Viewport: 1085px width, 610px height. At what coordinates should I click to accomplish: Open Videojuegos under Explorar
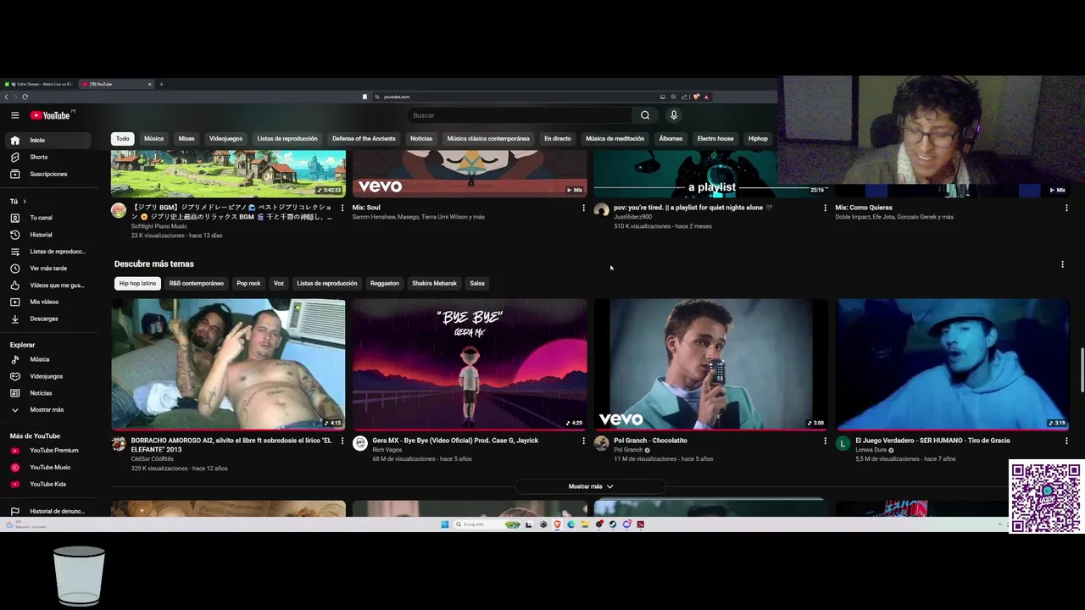[49, 376]
